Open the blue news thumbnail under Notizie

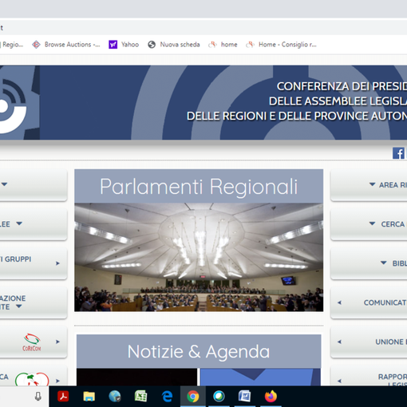[x=260, y=377]
